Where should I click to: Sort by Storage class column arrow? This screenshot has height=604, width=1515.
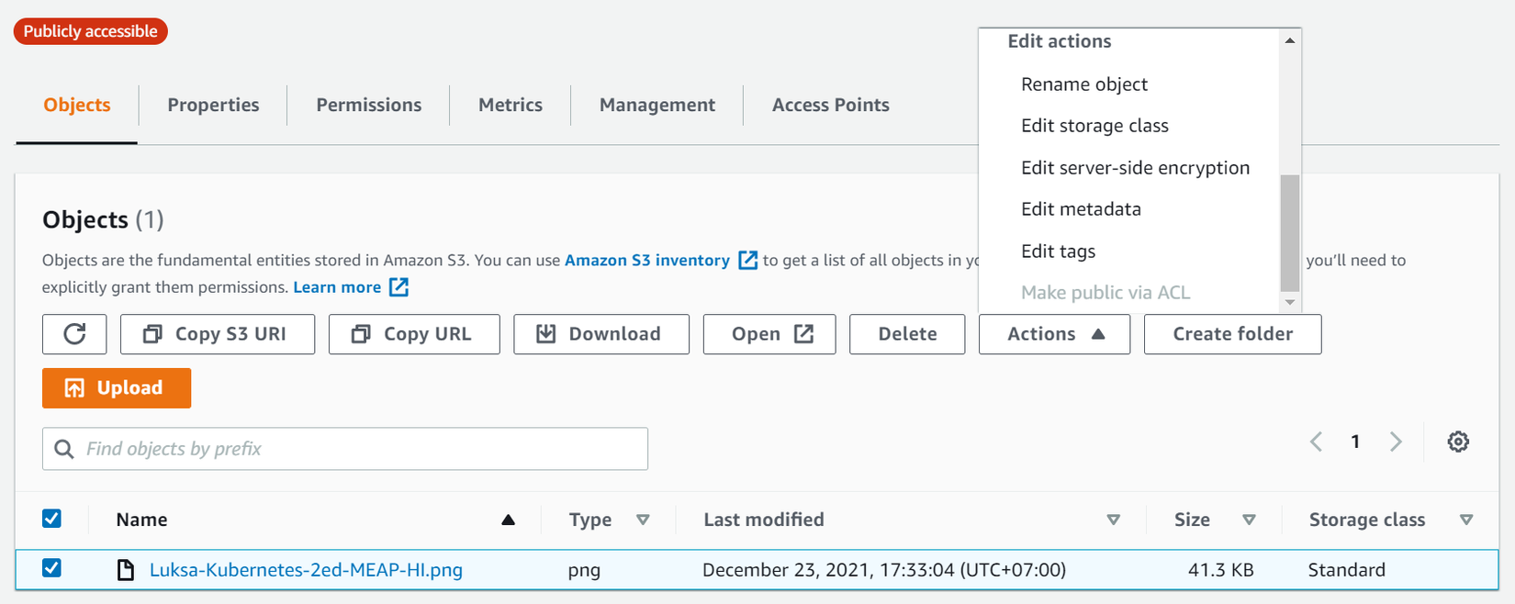[1466, 520]
